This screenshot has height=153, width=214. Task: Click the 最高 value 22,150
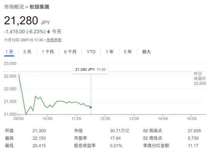pos(39,138)
